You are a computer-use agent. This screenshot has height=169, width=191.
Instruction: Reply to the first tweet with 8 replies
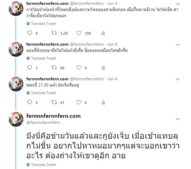(30, 33)
